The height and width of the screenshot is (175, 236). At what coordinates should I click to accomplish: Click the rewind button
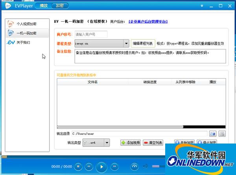89,166
